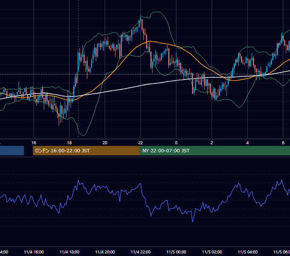Click the 11/4 18:00 time label

[70, 252]
